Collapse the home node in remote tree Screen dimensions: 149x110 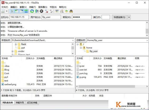coord(81,48)
